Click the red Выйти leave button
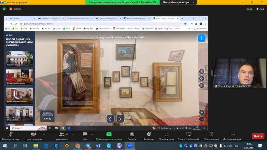This screenshot has width=267, height=150. pyautogui.click(x=258, y=136)
